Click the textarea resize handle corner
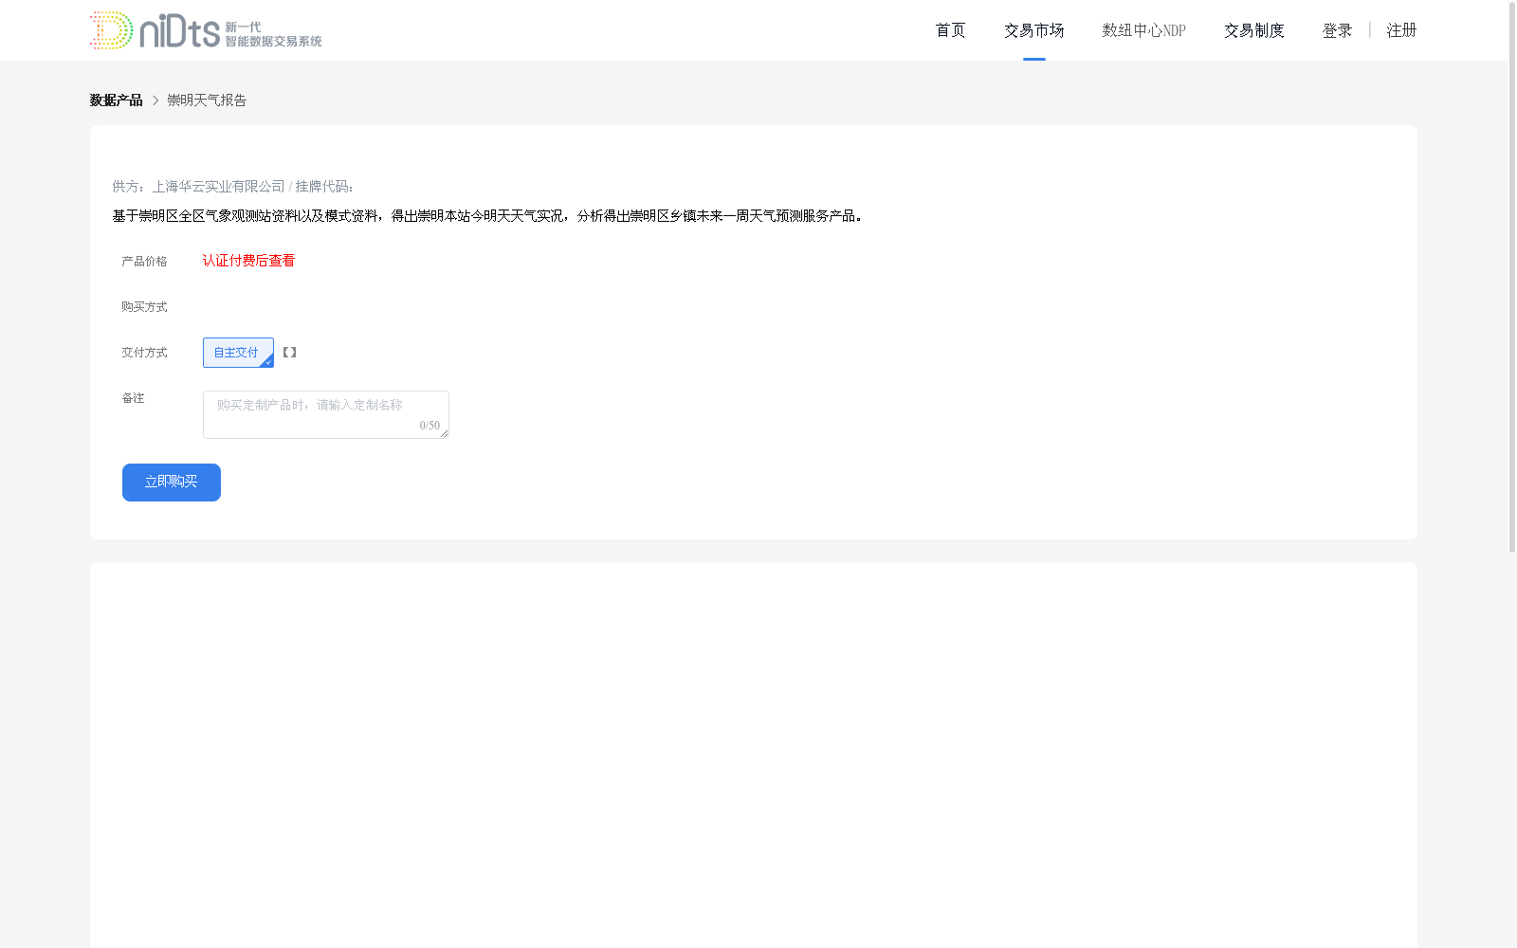The width and height of the screenshot is (1517, 948). tap(444, 433)
